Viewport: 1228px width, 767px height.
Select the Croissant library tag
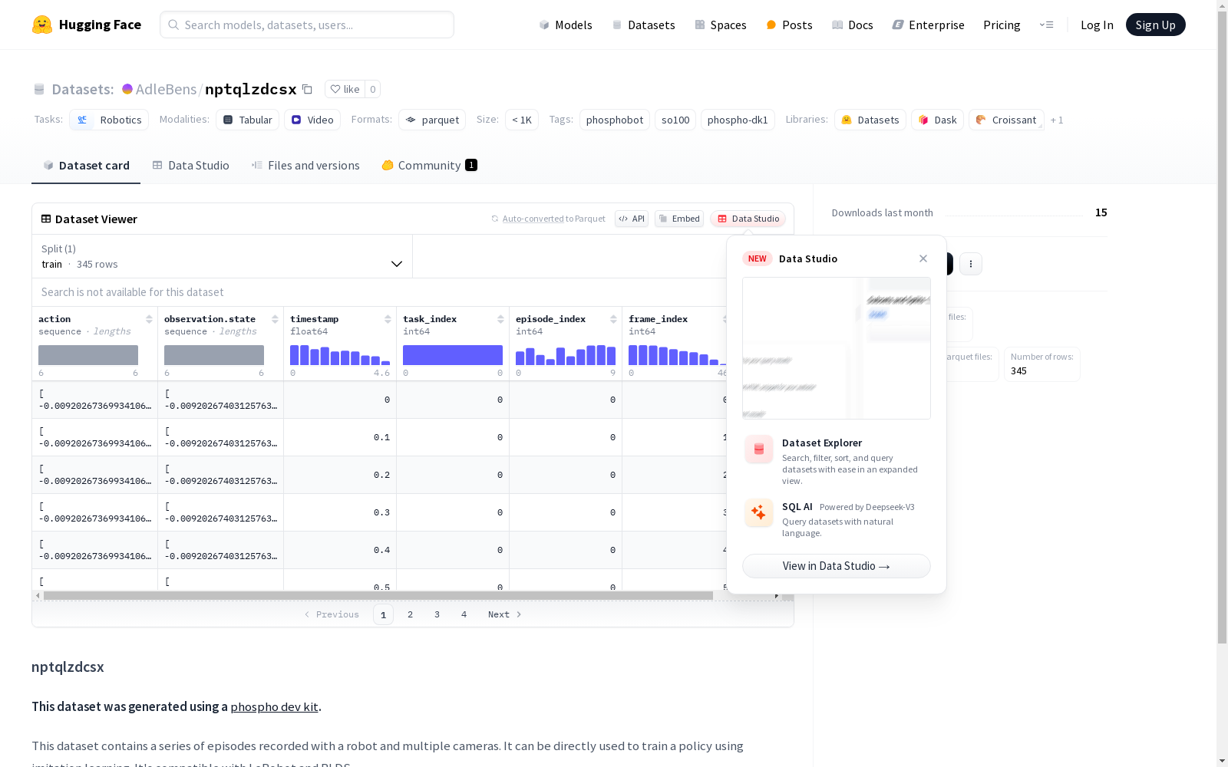pyautogui.click(x=1006, y=120)
